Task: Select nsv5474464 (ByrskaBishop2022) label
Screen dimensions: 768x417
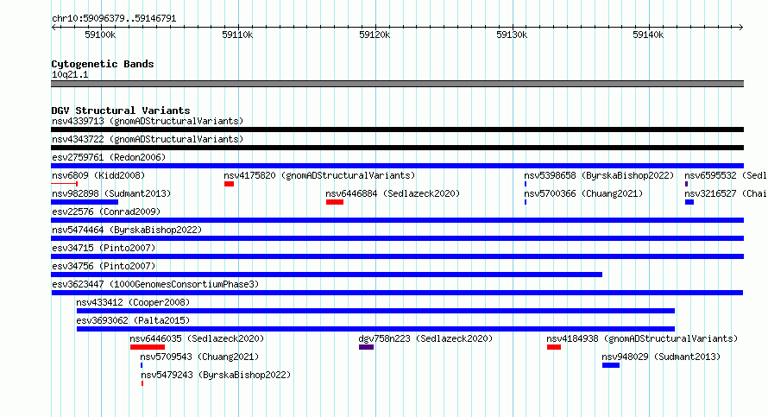Action: click(x=127, y=230)
